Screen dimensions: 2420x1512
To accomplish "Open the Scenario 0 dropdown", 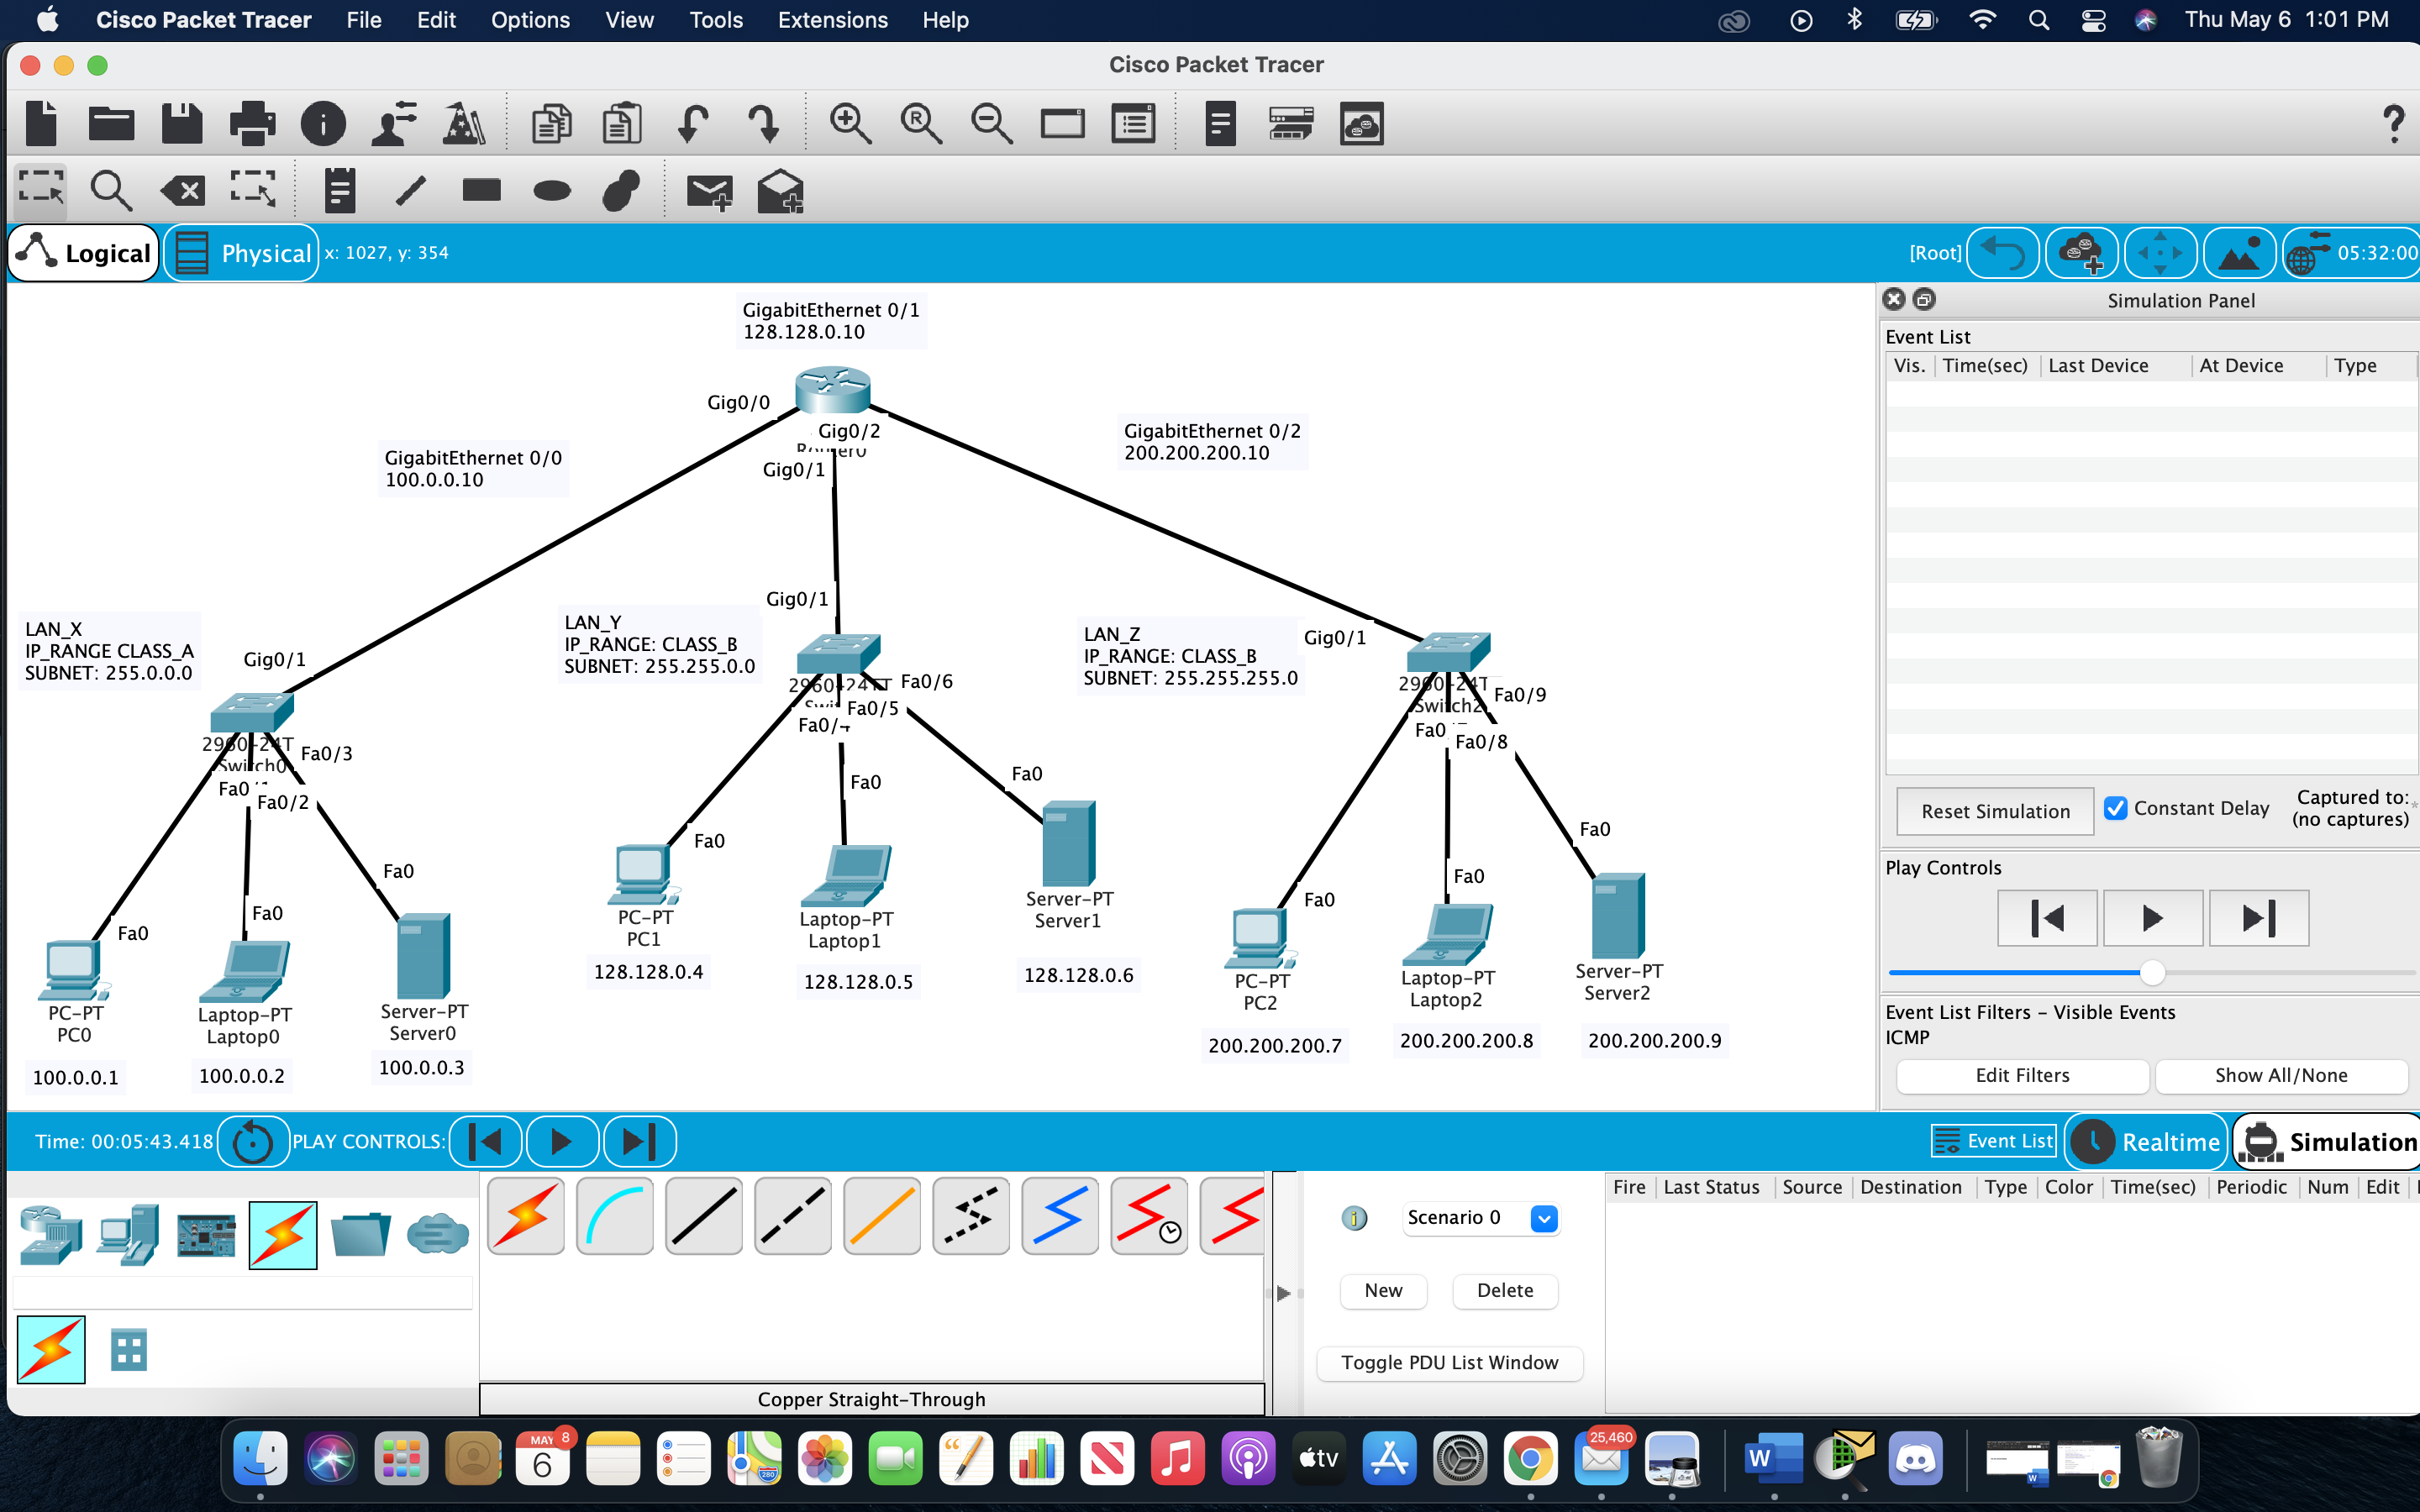I will coord(1544,1218).
